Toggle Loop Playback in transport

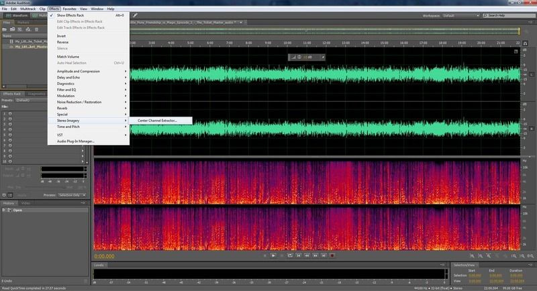290,255
